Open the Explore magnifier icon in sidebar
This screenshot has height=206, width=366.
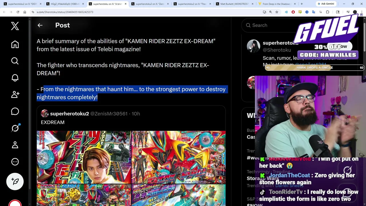pyautogui.click(x=15, y=61)
